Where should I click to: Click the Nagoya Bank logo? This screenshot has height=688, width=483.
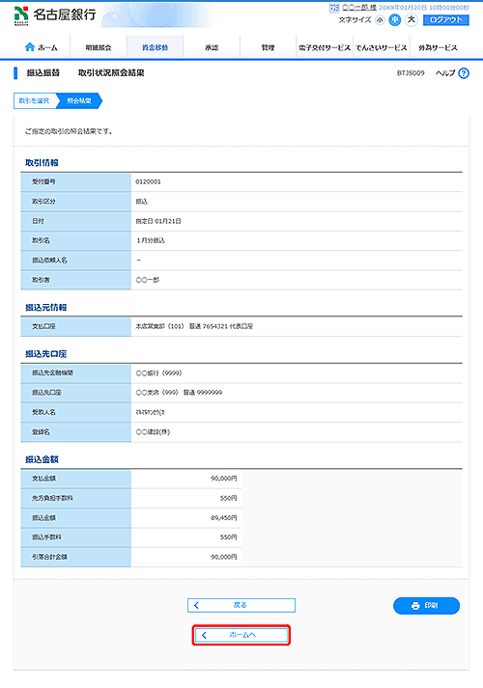click(55, 15)
